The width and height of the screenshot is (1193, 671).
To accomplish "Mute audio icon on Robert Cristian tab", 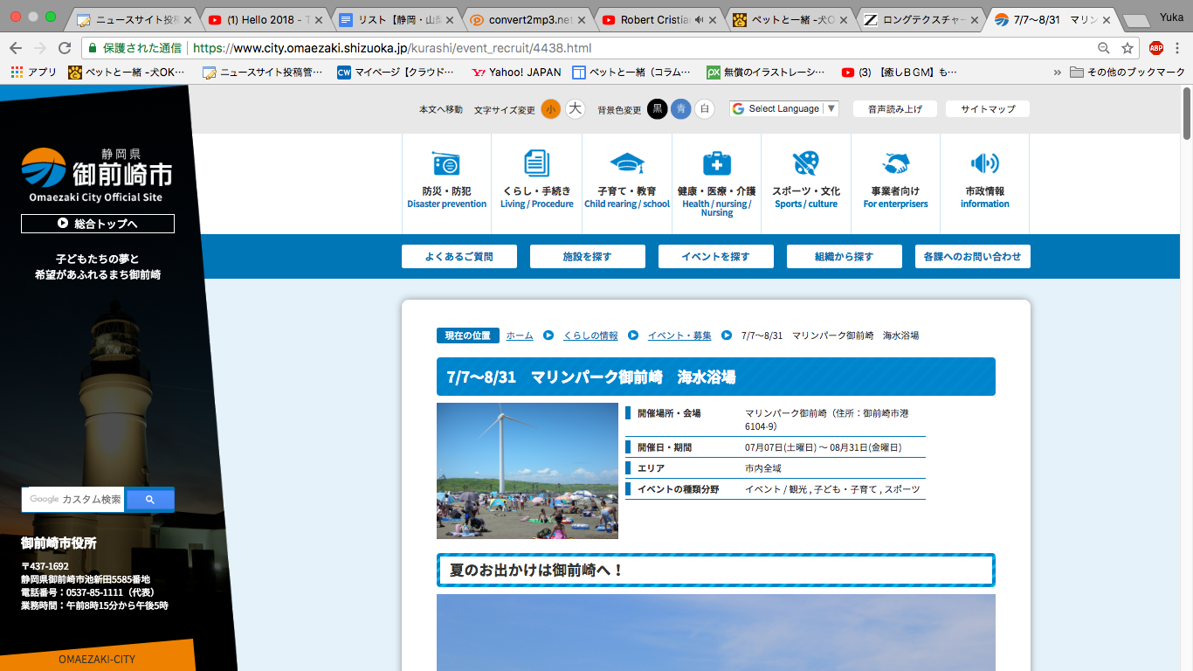I will [699, 19].
